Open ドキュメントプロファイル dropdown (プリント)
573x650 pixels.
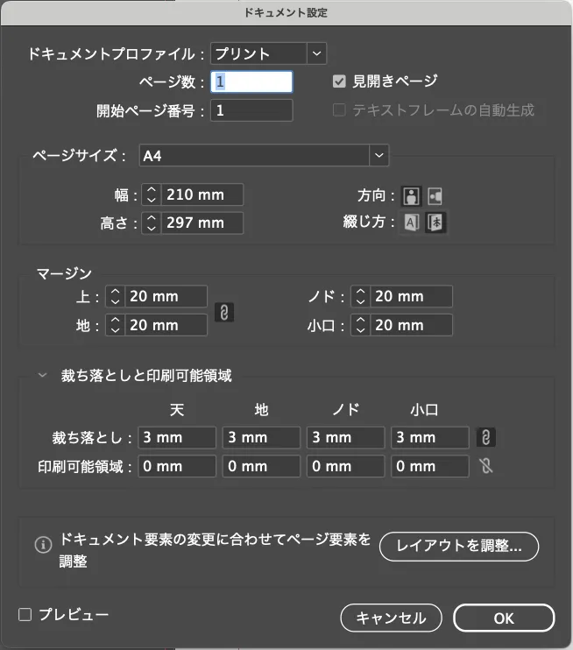(x=268, y=53)
